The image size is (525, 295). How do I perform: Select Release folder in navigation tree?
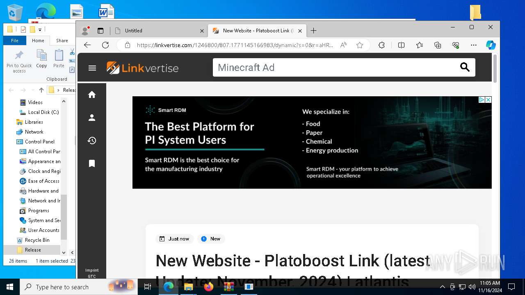pos(33,250)
